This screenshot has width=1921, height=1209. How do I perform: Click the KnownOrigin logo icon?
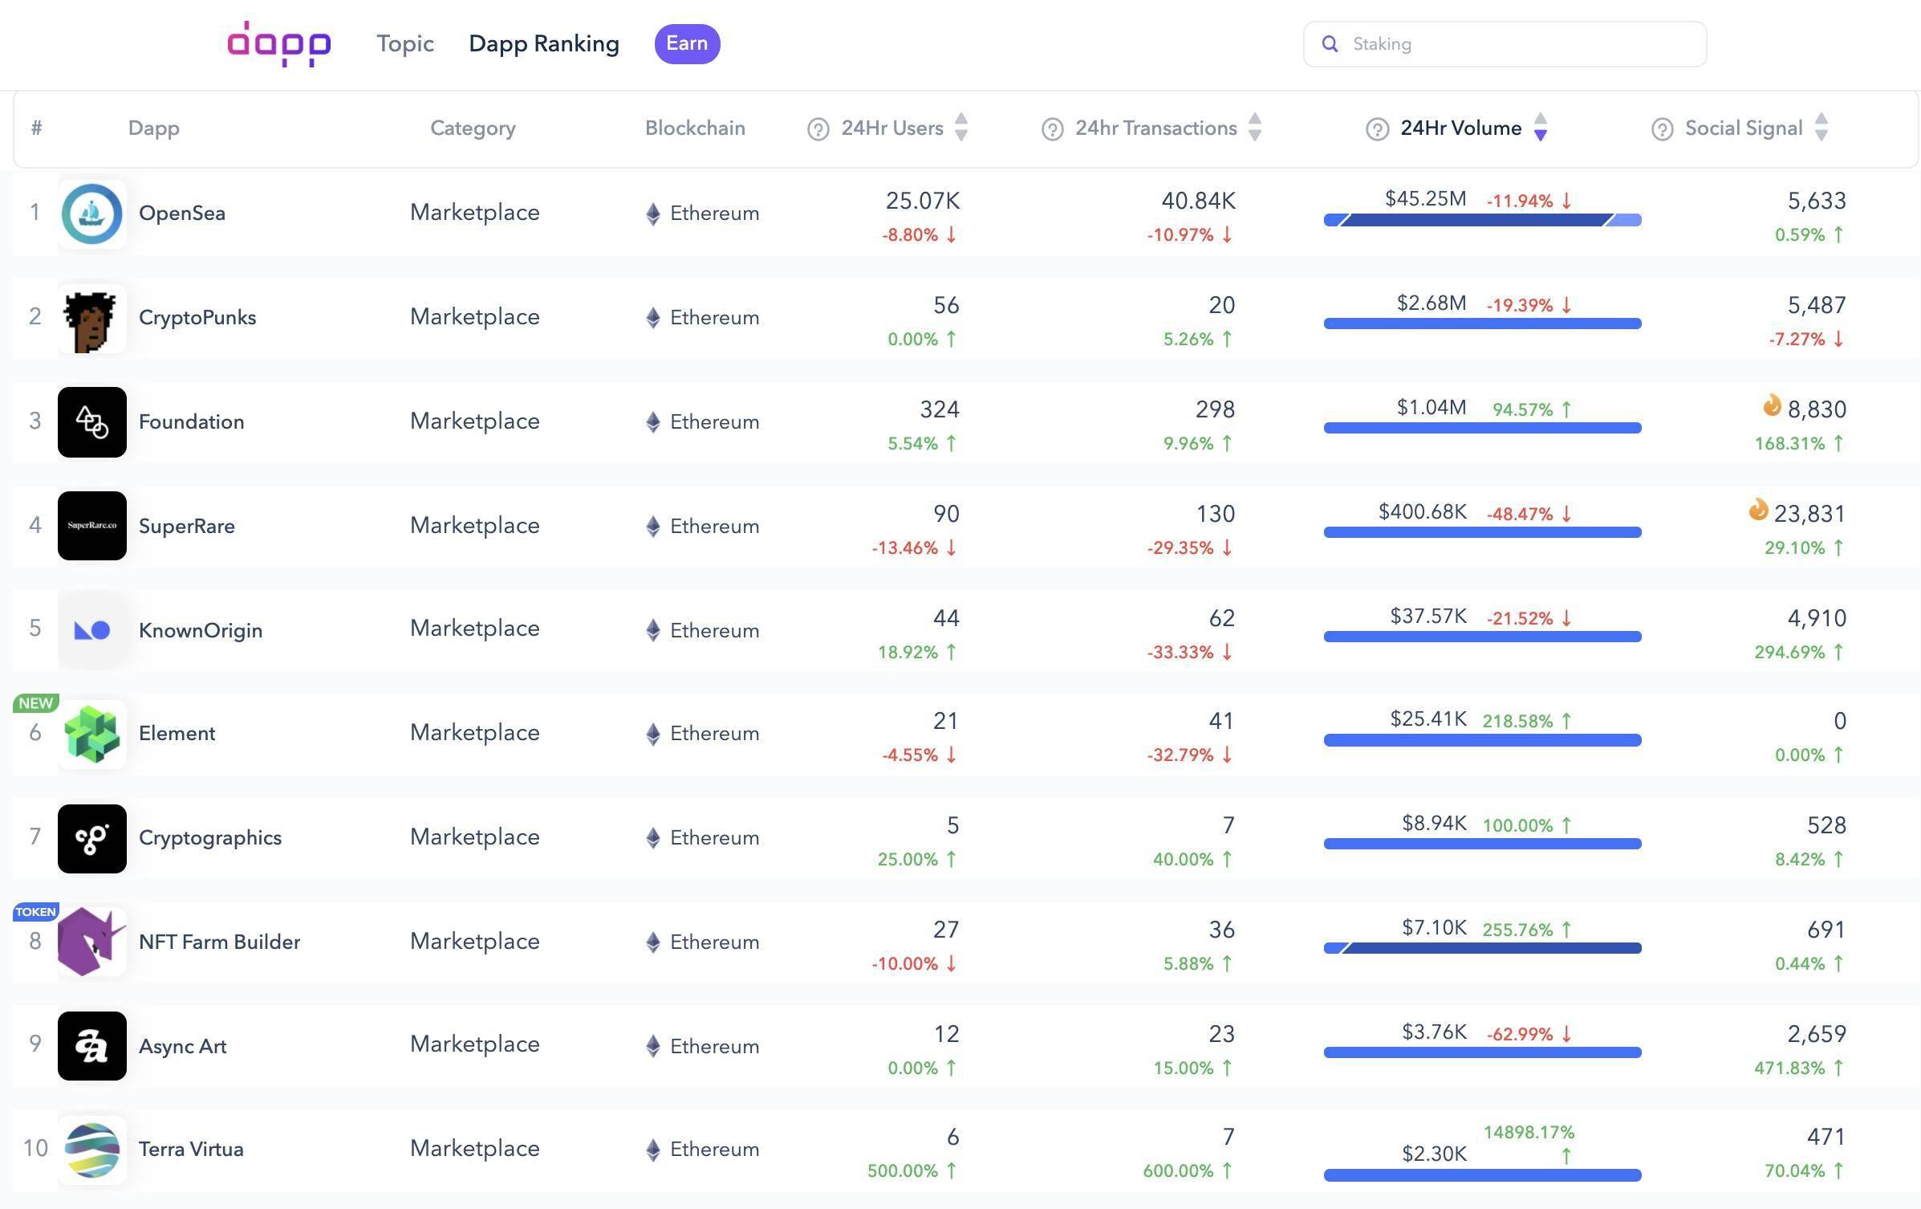[x=91, y=629]
